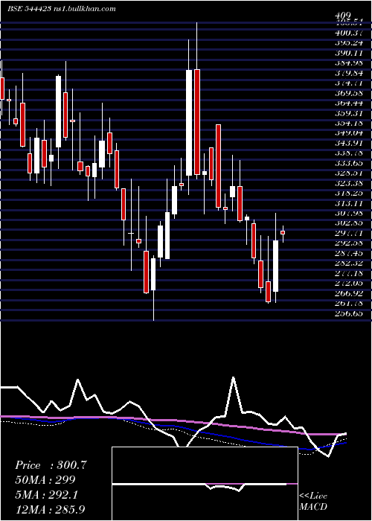Click the 256.65 price axis label
This screenshot has height=521, width=372.
(x=349, y=313)
